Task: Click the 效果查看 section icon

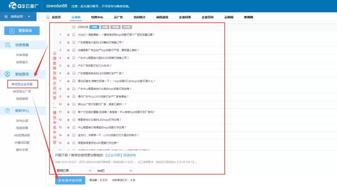Action: pyautogui.click(x=7, y=45)
